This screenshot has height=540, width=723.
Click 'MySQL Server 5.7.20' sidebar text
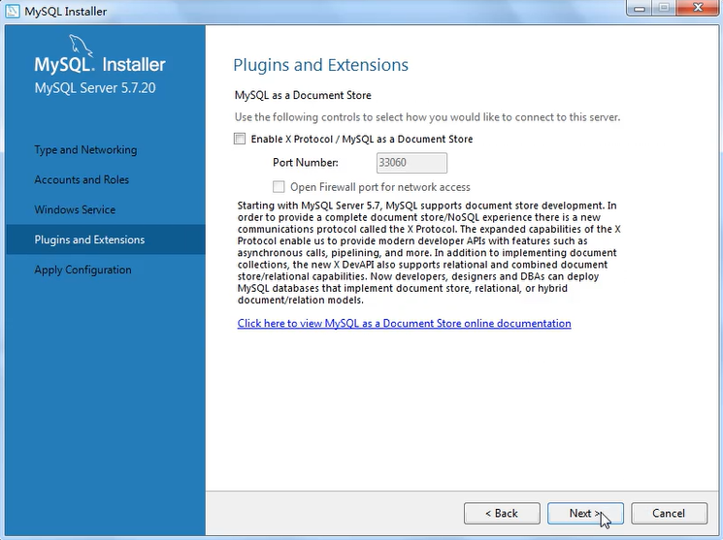(95, 87)
